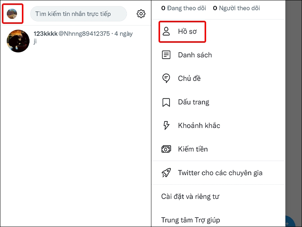The image size is (302, 227).
Task: Click the 123kkkk conversation avatar
Action: (x=18, y=41)
